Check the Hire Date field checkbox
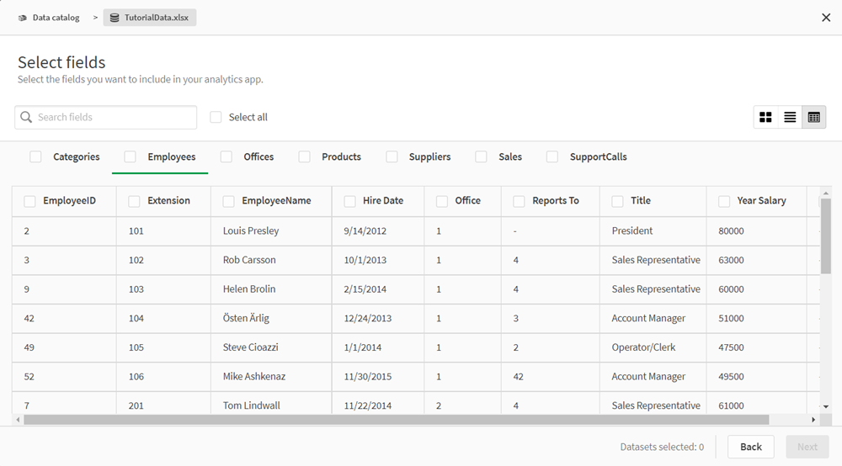Screen dimensions: 842x466 pos(350,201)
